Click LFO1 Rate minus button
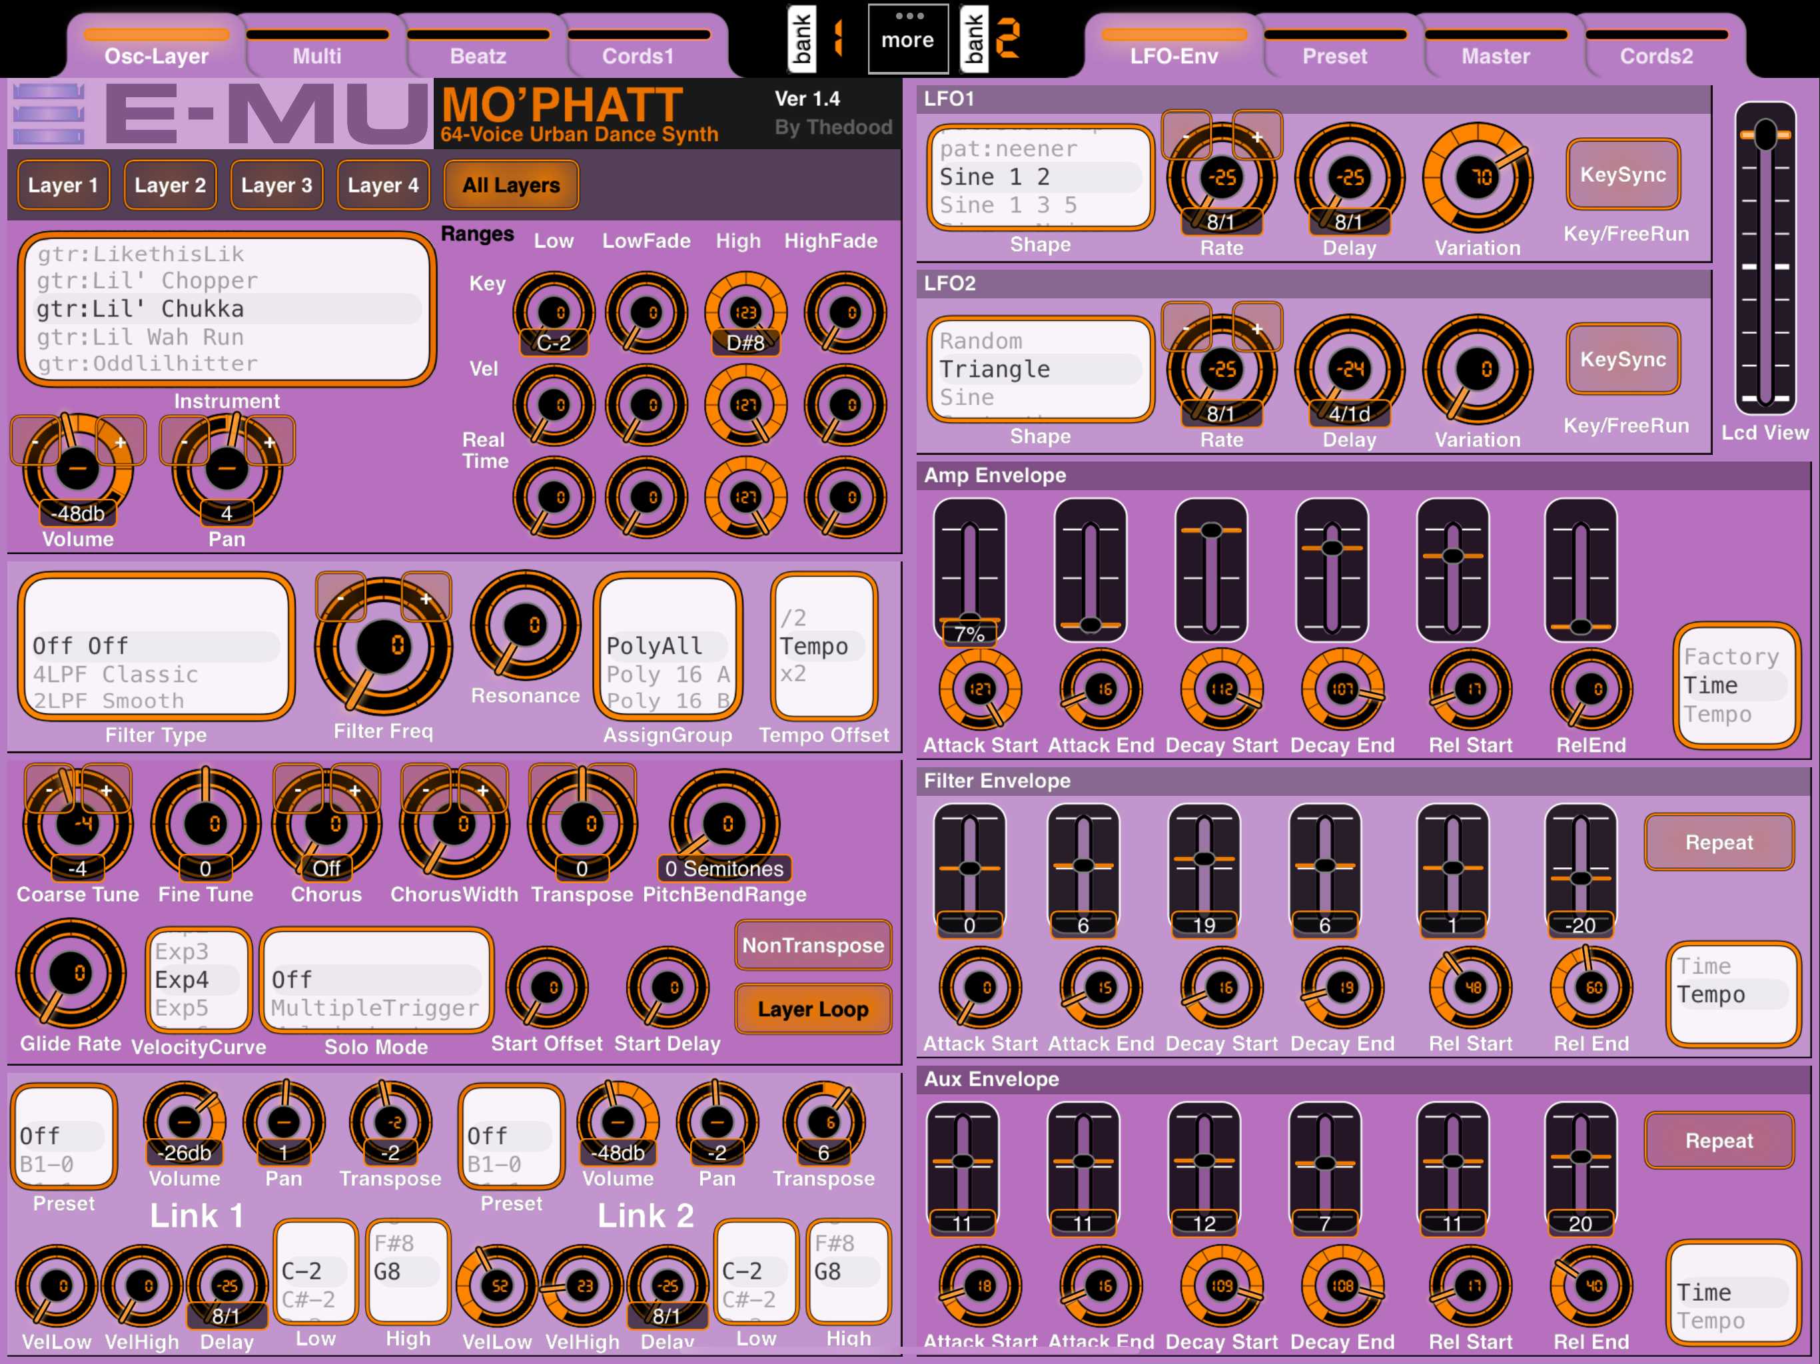The width and height of the screenshot is (1820, 1364). click(x=1186, y=135)
